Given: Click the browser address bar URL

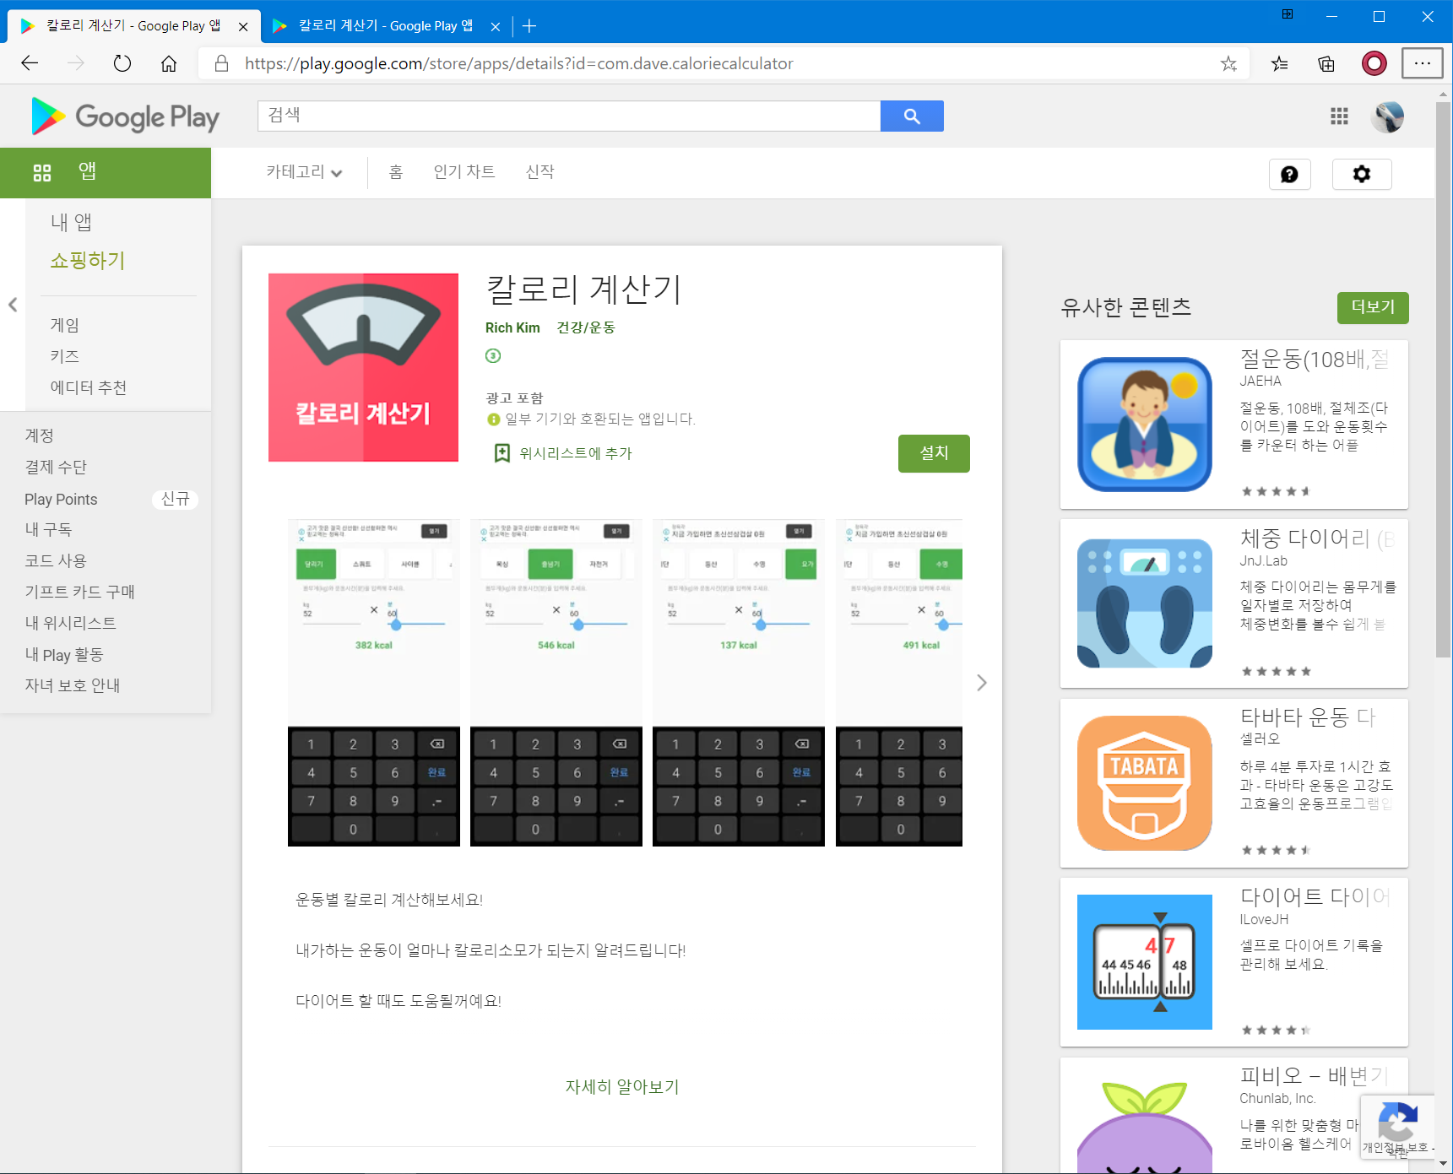Looking at the screenshot, I should (518, 63).
